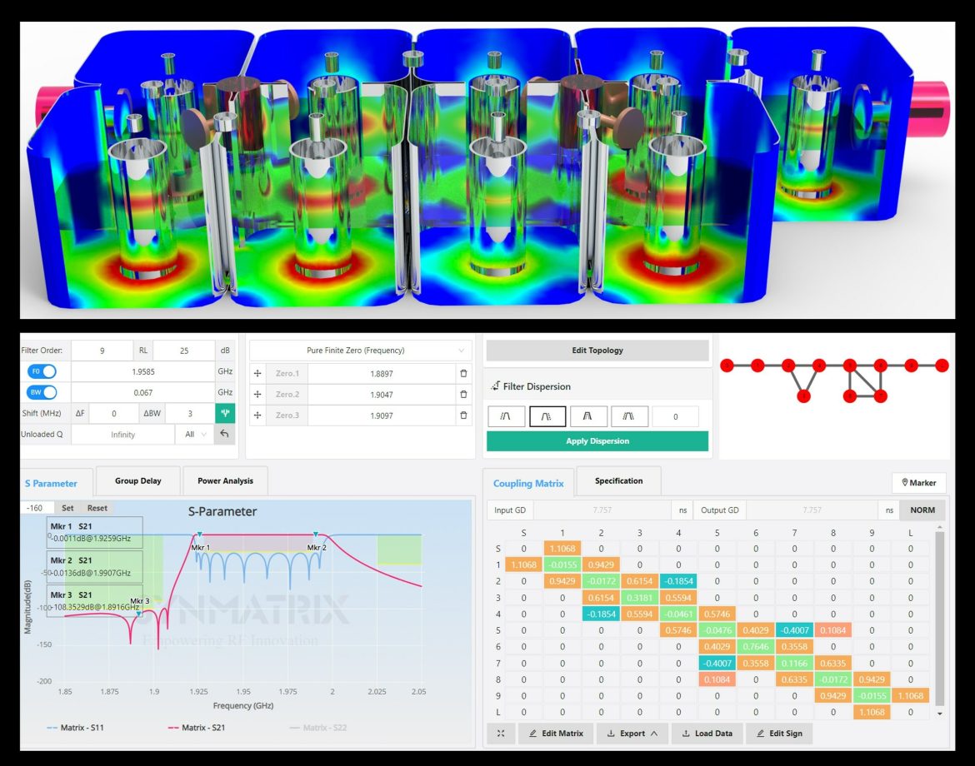
Task: Delete Zero.1 using its trash icon
Action: 463,373
